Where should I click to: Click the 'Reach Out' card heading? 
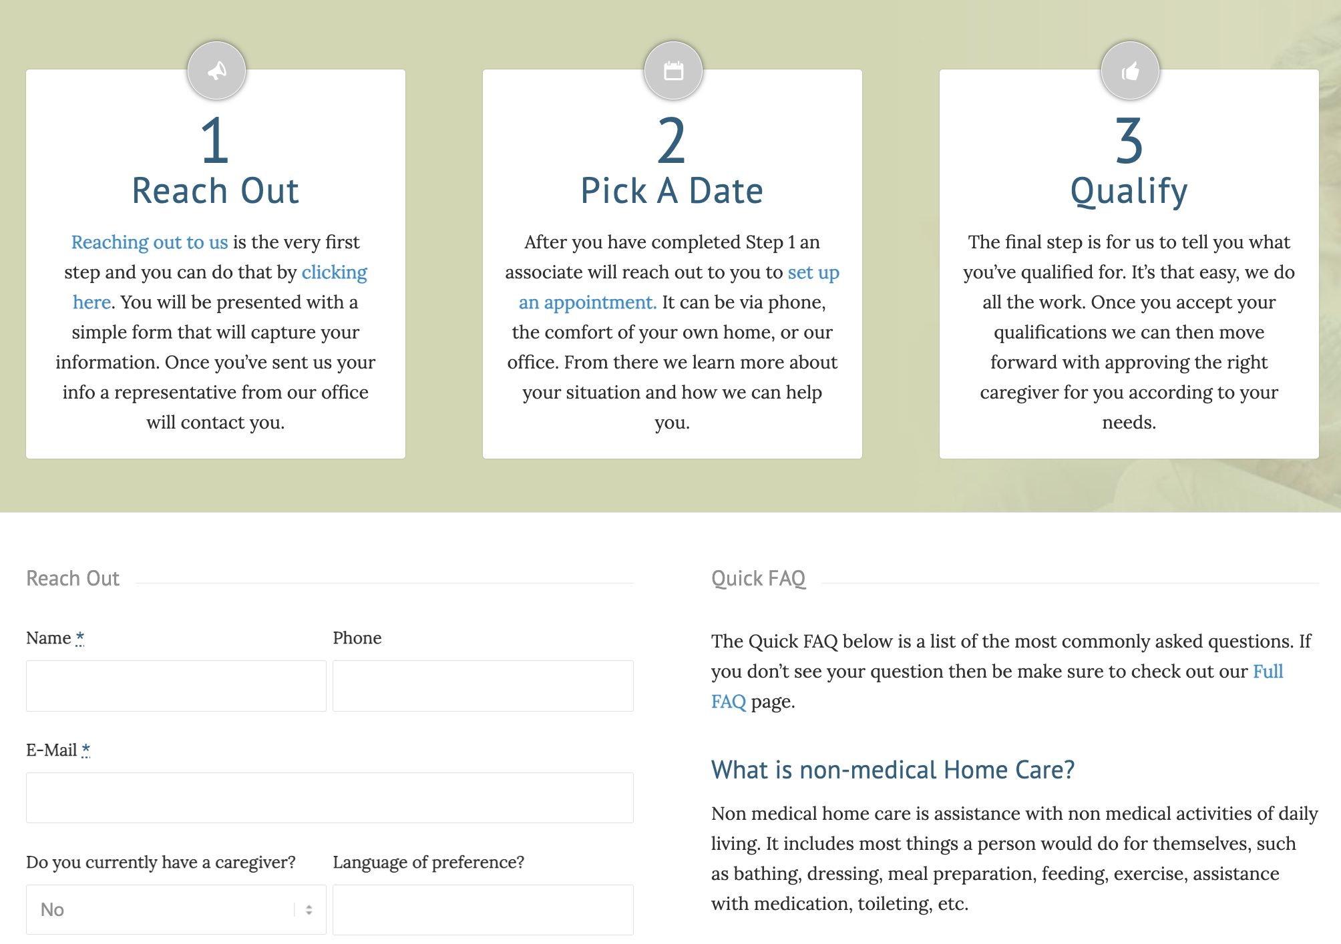pos(215,190)
